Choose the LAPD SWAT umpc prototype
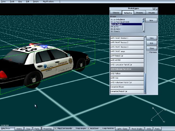The image size is (175, 131). [127, 52]
